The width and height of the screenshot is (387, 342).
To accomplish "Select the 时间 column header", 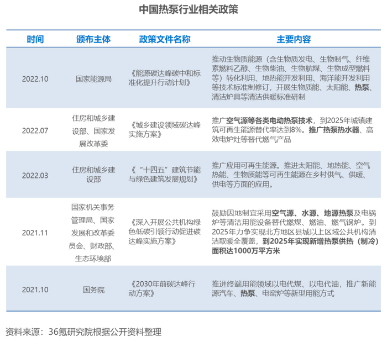I will pyautogui.click(x=35, y=39).
